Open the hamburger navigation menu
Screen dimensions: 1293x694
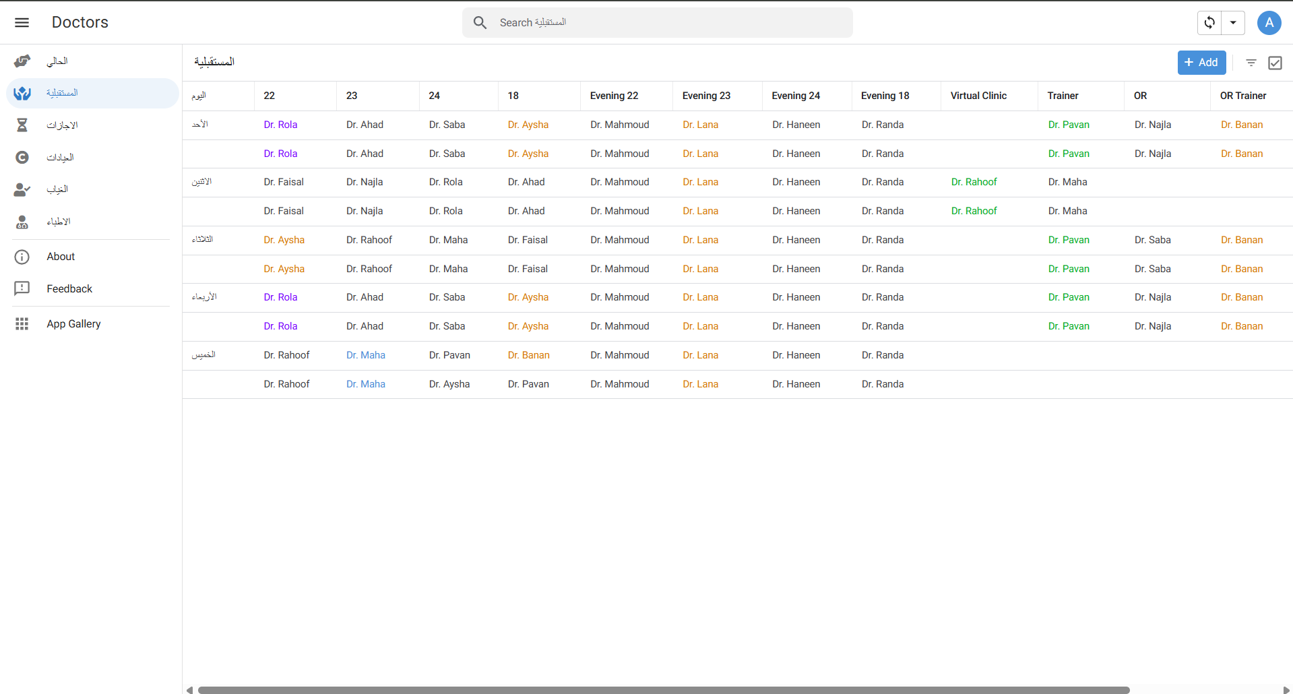22,22
